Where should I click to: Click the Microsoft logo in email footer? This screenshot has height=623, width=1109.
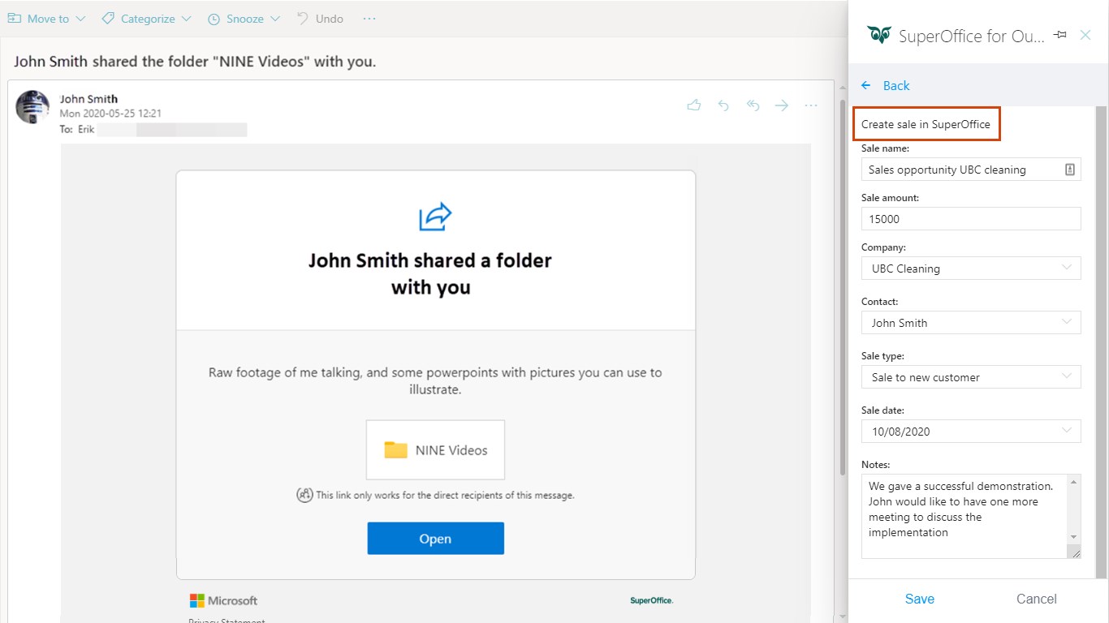point(223,600)
